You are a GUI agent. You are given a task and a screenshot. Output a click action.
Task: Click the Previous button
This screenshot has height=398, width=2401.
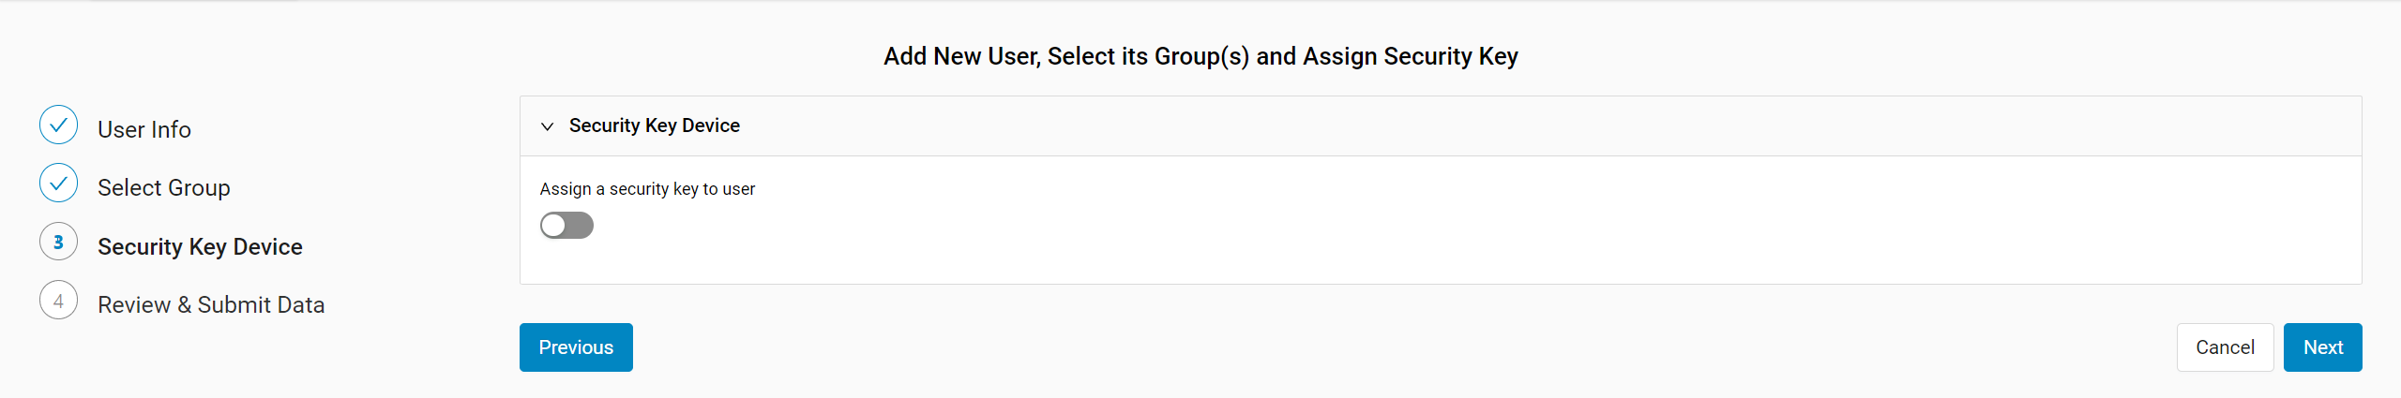(x=576, y=347)
